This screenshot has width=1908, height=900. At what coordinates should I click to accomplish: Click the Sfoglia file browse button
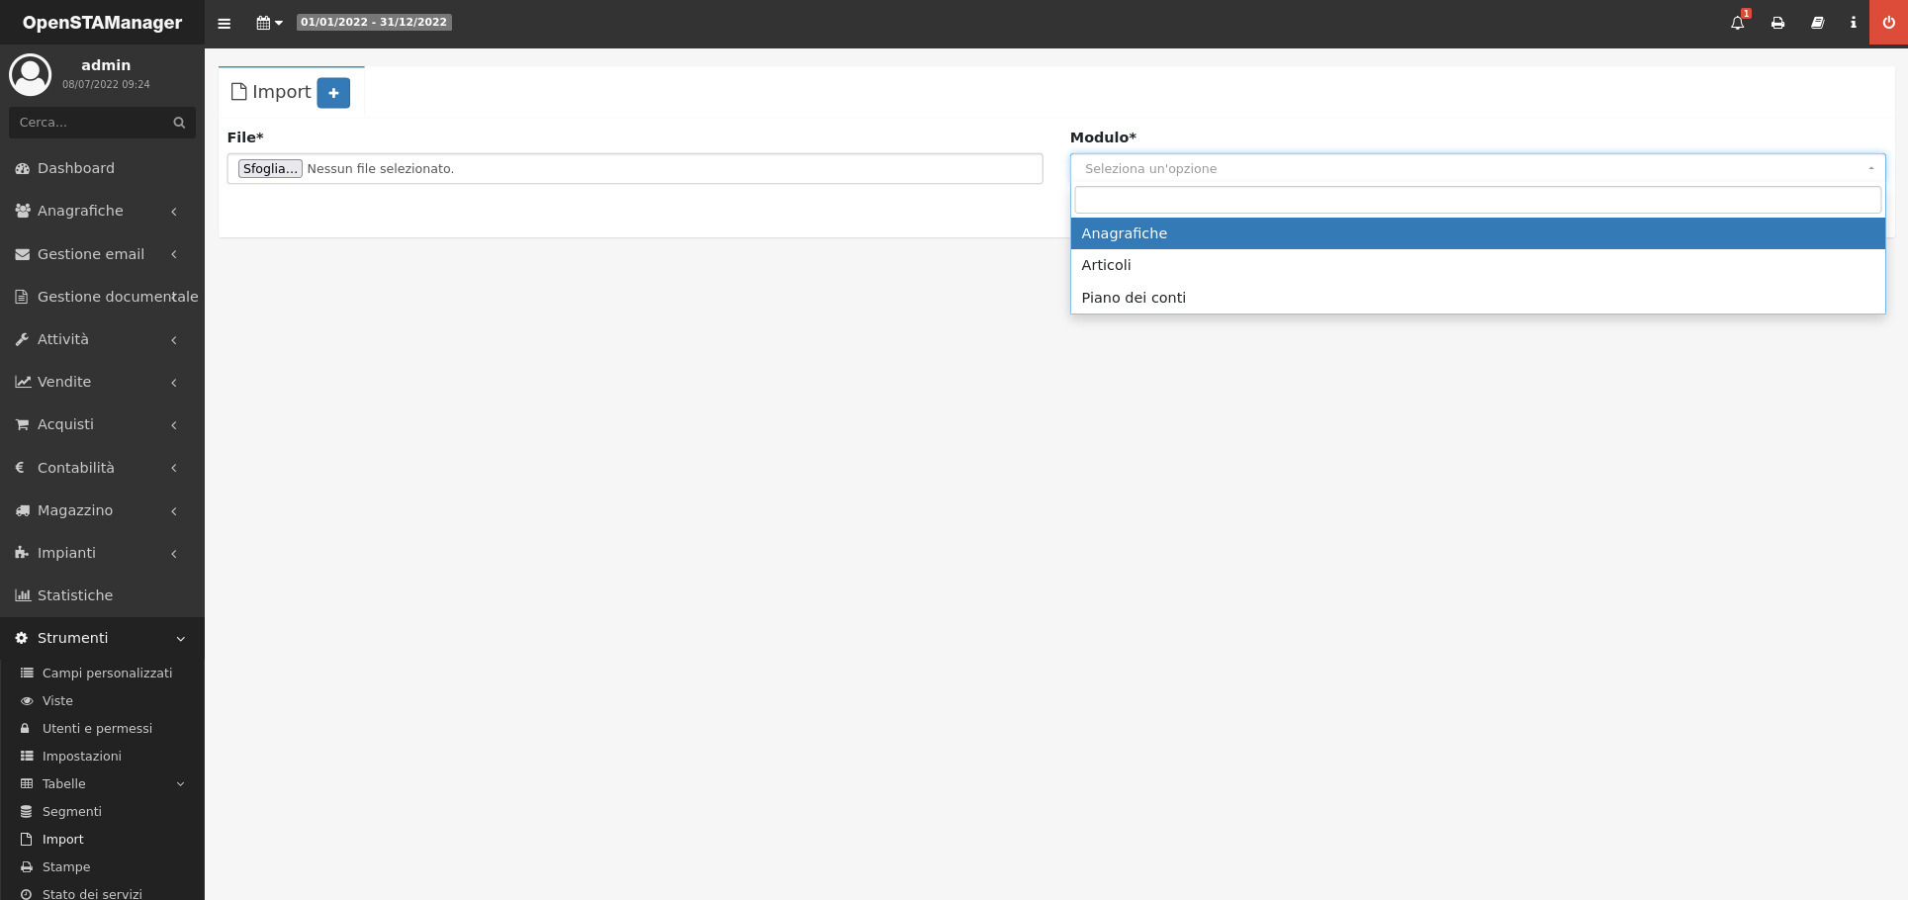(270, 169)
